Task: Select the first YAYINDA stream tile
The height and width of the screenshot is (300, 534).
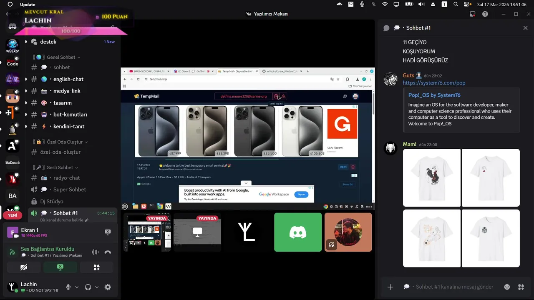Action: [147, 232]
